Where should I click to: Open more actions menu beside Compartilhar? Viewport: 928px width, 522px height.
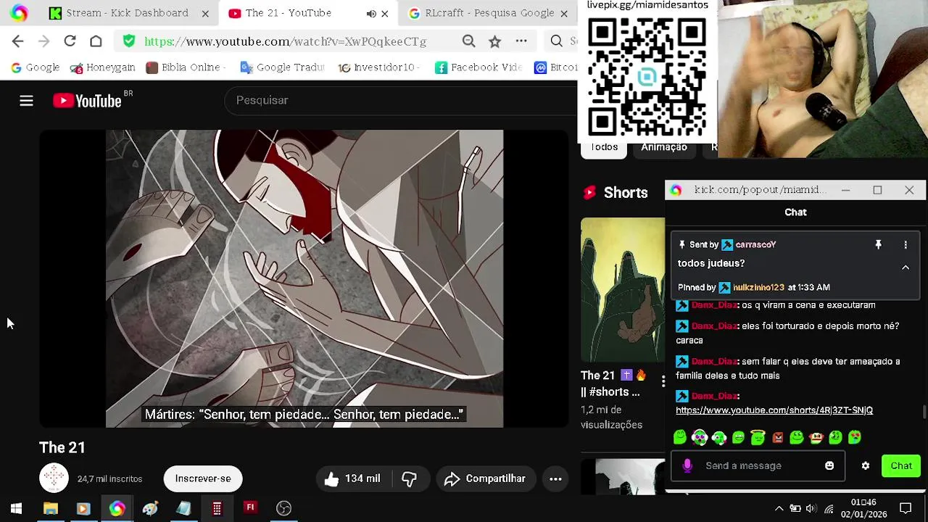[x=555, y=478]
